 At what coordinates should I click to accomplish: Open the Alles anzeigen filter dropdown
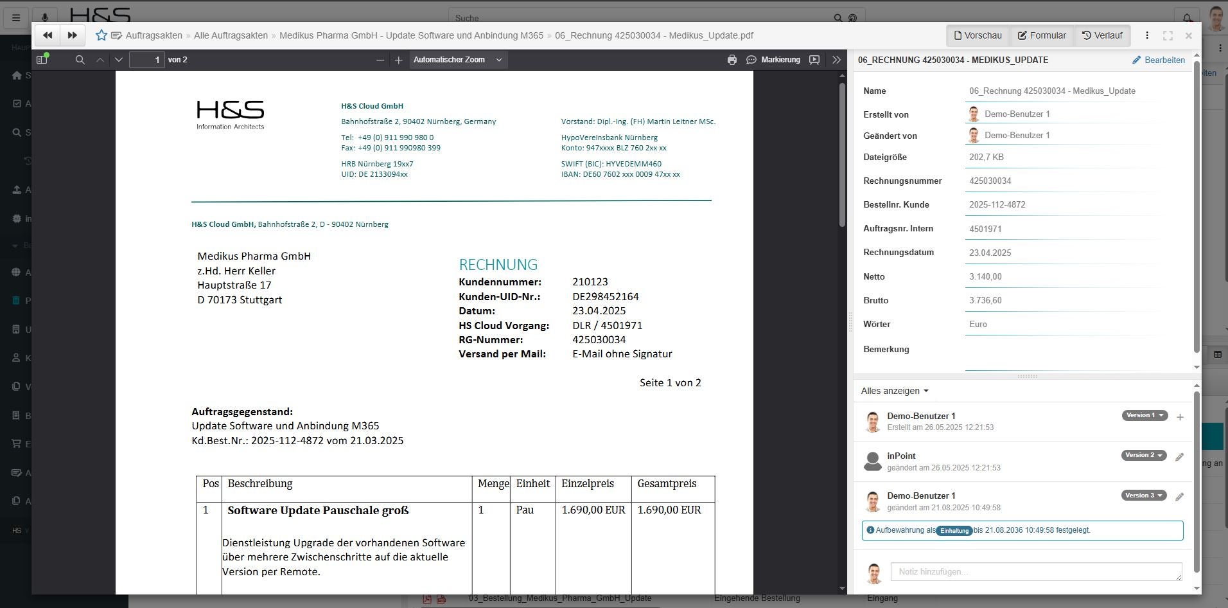pyautogui.click(x=894, y=391)
